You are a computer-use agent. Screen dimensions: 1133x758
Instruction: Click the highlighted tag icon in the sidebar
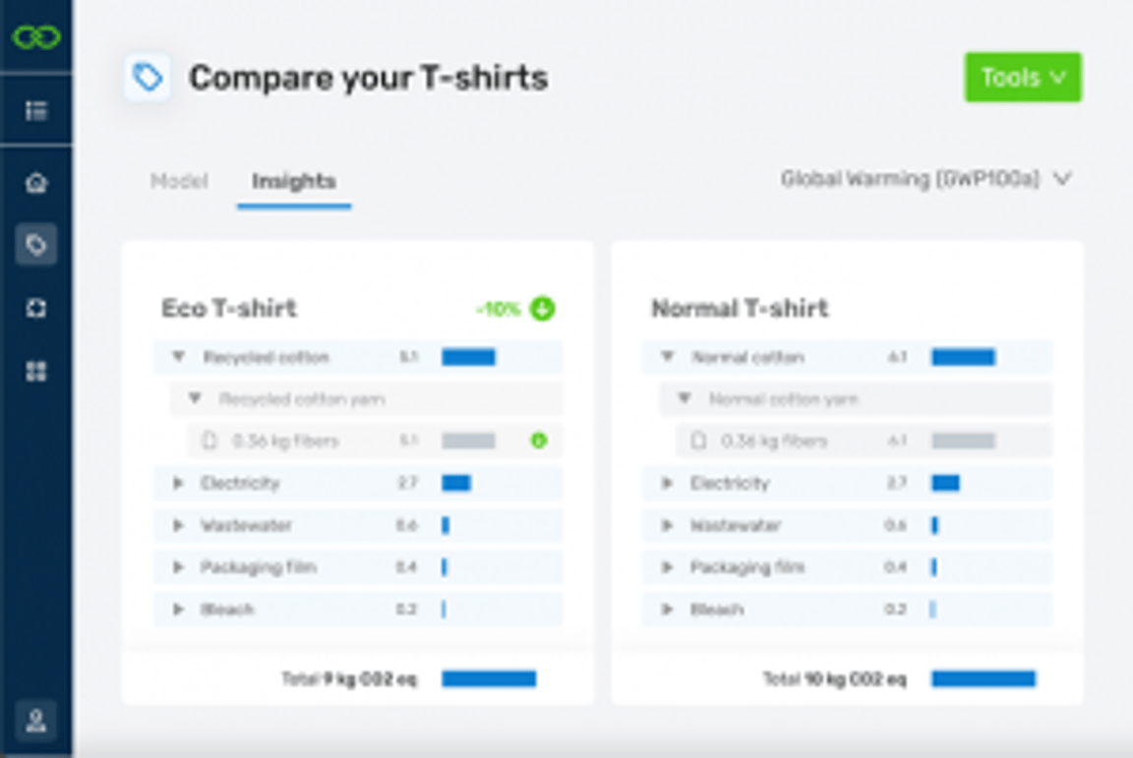coord(36,245)
